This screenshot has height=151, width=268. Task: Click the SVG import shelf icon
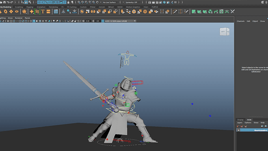pos(48,11)
